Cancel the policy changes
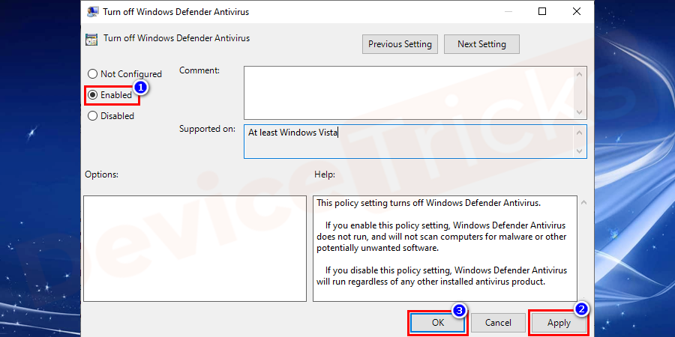This screenshot has width=675, height=337. (x=498, y=323)
